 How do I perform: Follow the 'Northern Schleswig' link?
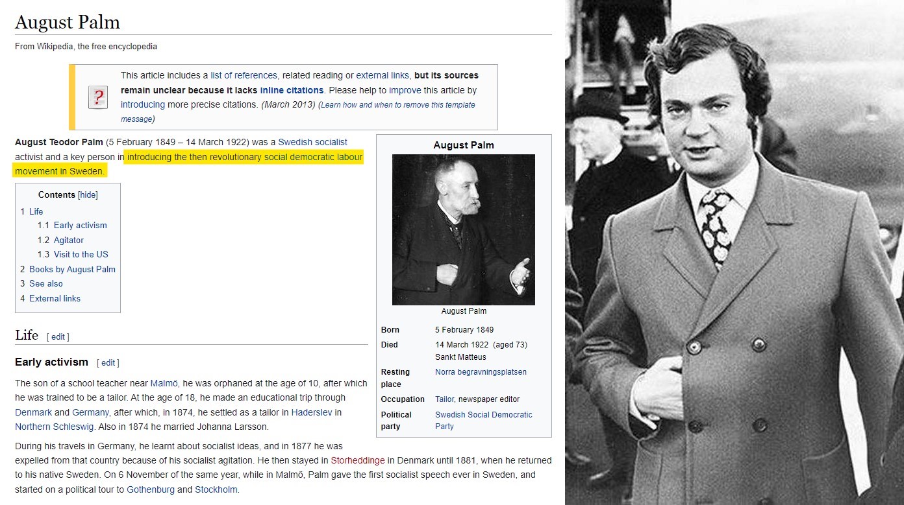[x=55, y=427]
